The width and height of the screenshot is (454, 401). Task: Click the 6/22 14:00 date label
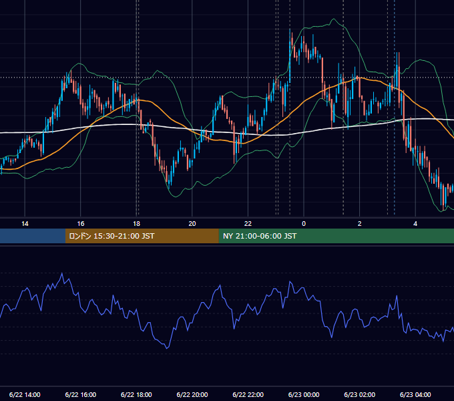point(25,394)
